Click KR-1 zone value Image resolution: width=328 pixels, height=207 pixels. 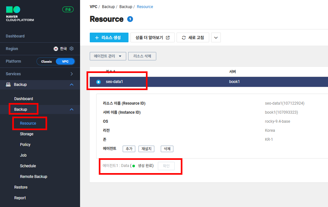click(x=269, y=140)
